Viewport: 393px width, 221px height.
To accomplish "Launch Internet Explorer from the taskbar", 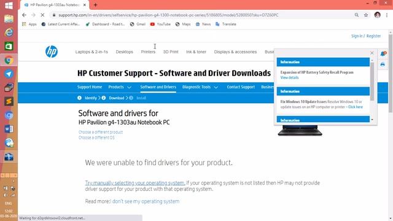I will (x=9, y=33).
